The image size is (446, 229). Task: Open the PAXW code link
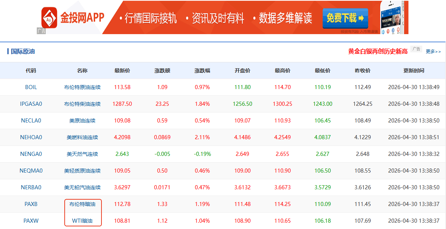point(31,221)
